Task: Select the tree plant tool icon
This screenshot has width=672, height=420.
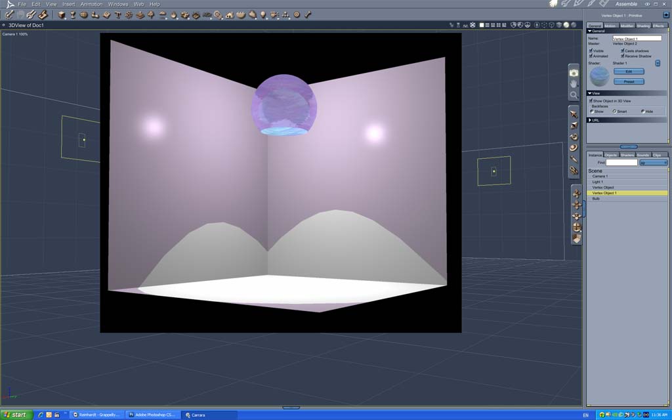Action: click(151, 15)
